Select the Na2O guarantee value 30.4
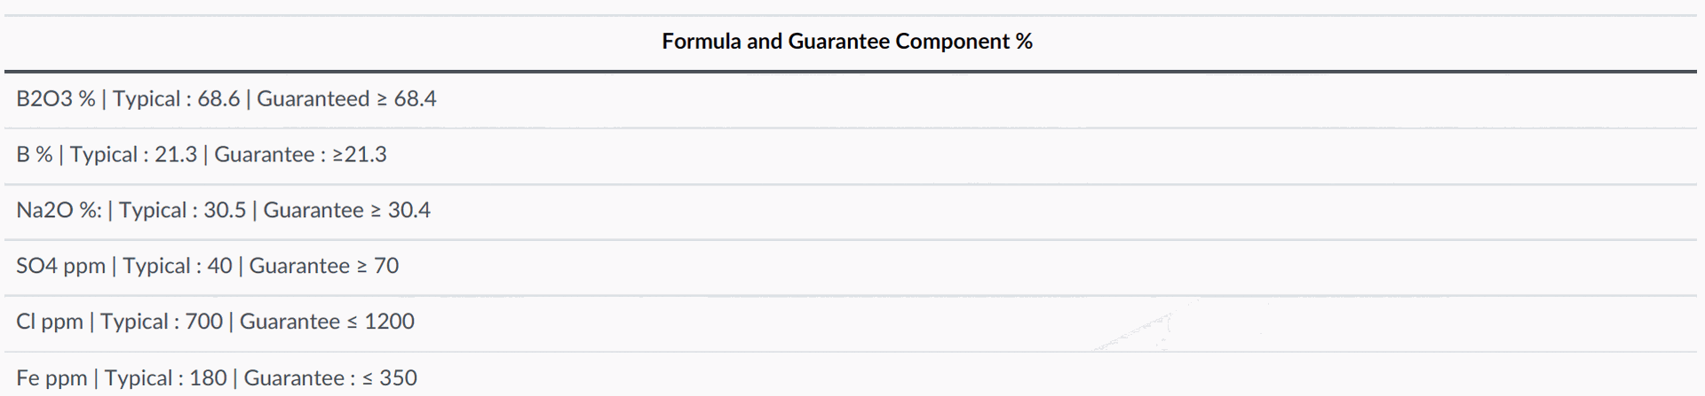1705x396 pixels. [x=408, y=210]
